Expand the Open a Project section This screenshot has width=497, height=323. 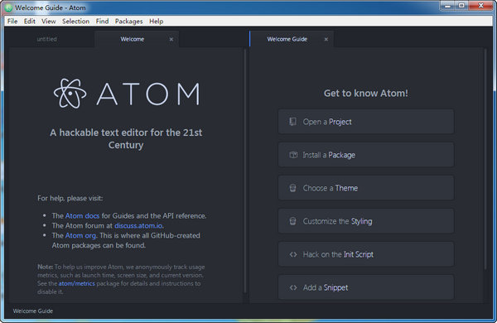click(x=366, y=122)
